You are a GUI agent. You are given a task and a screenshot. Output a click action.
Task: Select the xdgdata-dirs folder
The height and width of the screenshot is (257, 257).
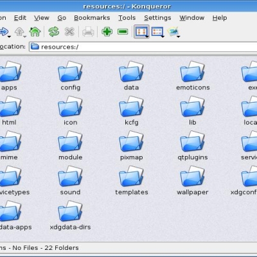70,216
